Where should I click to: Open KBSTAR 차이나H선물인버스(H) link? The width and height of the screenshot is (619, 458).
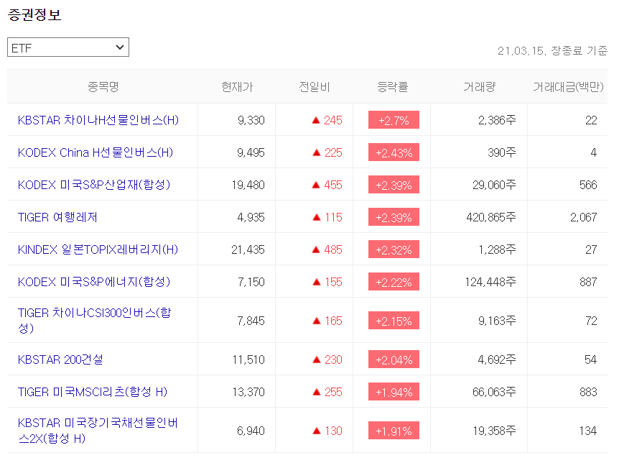click(98, 120)
